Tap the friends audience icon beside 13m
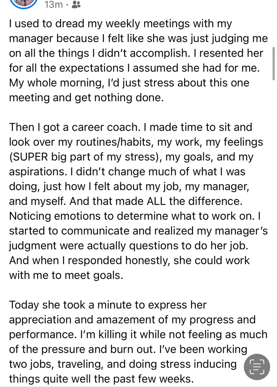Viewport: 277px width, 387px height. (x=76, y=5)
